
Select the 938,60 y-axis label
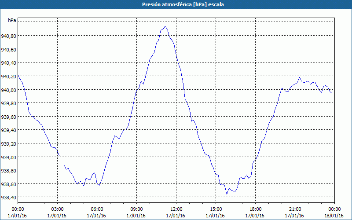tap(8, 184)
